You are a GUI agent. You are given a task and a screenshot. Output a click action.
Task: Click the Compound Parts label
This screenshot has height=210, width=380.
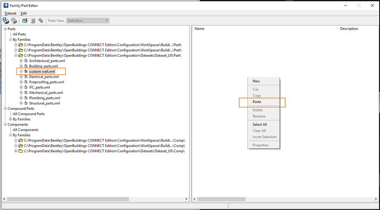pyautogui.click(x=21, y=109)
